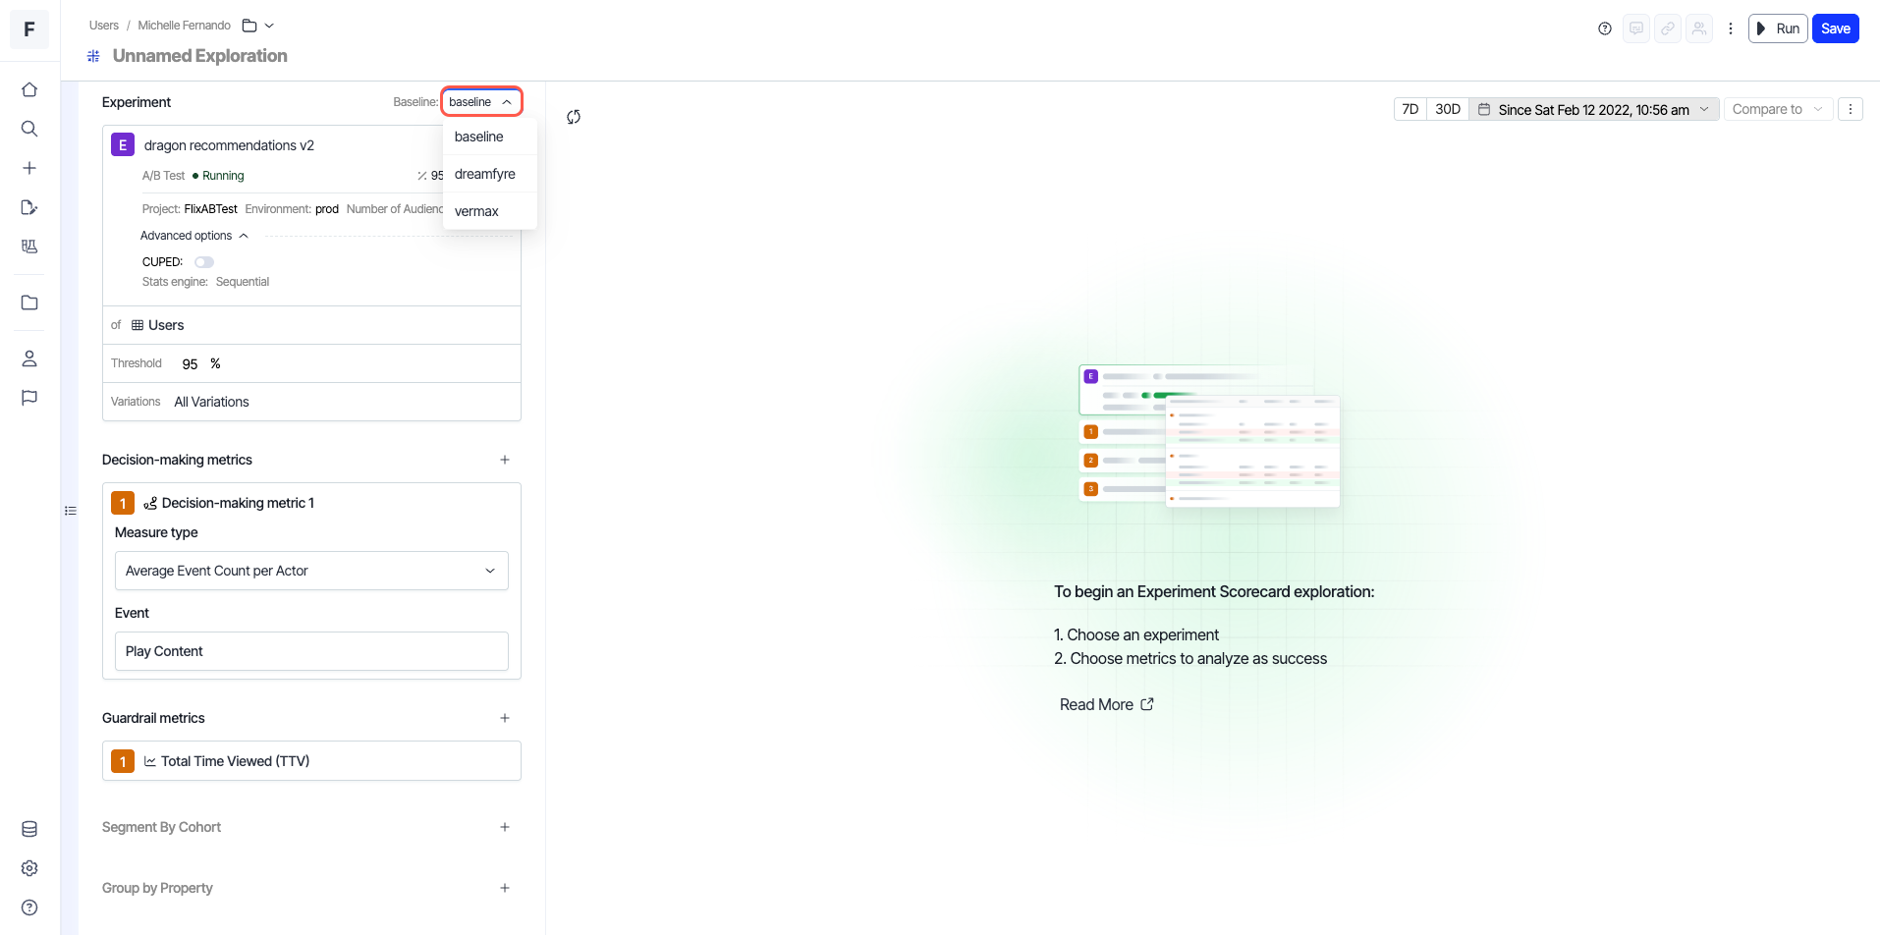Open the settings gear in sidebar

29,868
